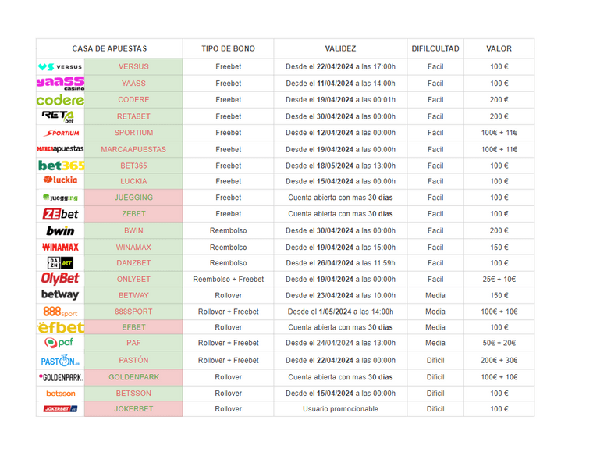
Task: Select 'Desde el 18/05/2024 a las 13:00h' cell
Action: point(340,166)
